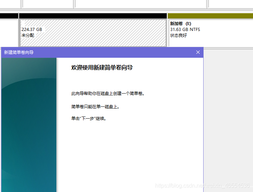Screen dimensions: 253x192
Task: Click the 单击"下一步"继续 text
Action: [89, 119]
